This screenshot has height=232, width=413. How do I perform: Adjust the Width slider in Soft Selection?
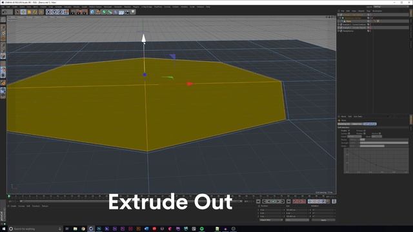click(x=384, y=146)
